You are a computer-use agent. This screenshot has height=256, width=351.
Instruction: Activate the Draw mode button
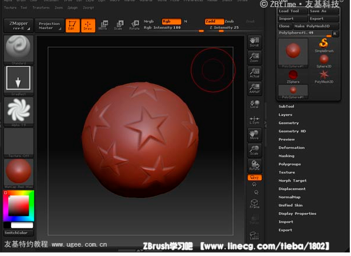(88, 25)
